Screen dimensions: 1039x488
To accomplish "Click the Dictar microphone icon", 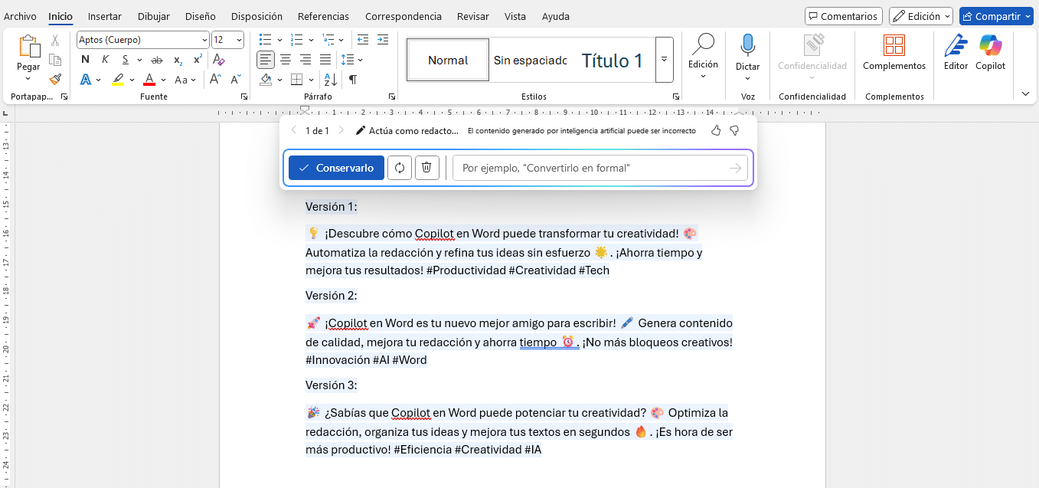I will 748,46.
